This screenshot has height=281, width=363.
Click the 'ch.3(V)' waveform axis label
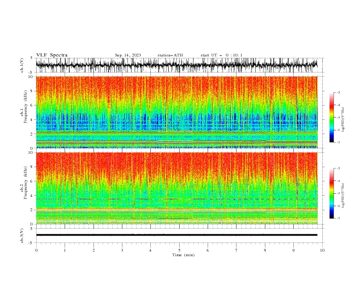coord(22,236)
